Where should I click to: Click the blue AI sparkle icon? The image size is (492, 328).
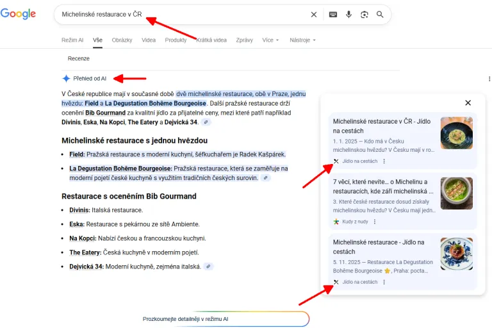(x=66, y=78)
